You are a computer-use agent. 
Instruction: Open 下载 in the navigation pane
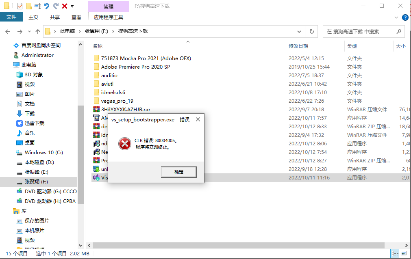pyautogui.click(x=30, y=113)
